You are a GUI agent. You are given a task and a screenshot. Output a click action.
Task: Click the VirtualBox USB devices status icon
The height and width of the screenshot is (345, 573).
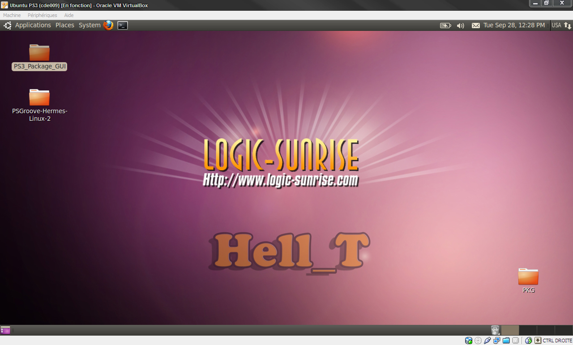click(x=487, y=341)
